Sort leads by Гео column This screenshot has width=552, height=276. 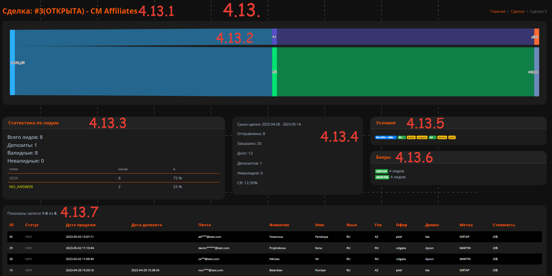point(378,225)
